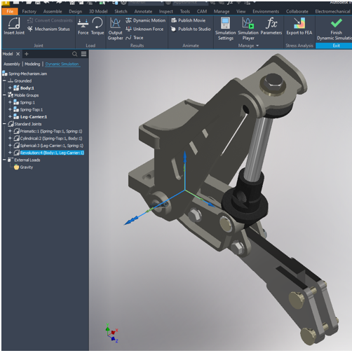Close the Model browser tab
This screenshot has height=353, width=352.
tap(18, 54)
